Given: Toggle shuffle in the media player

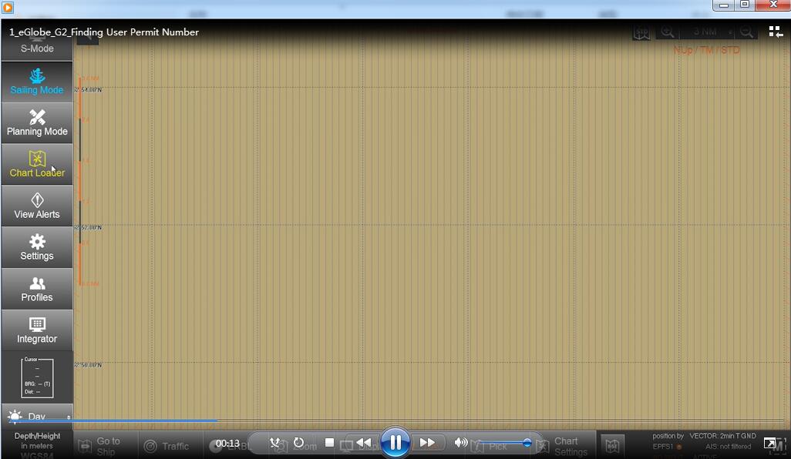Looking at the screenshot, I should point(275,442).
